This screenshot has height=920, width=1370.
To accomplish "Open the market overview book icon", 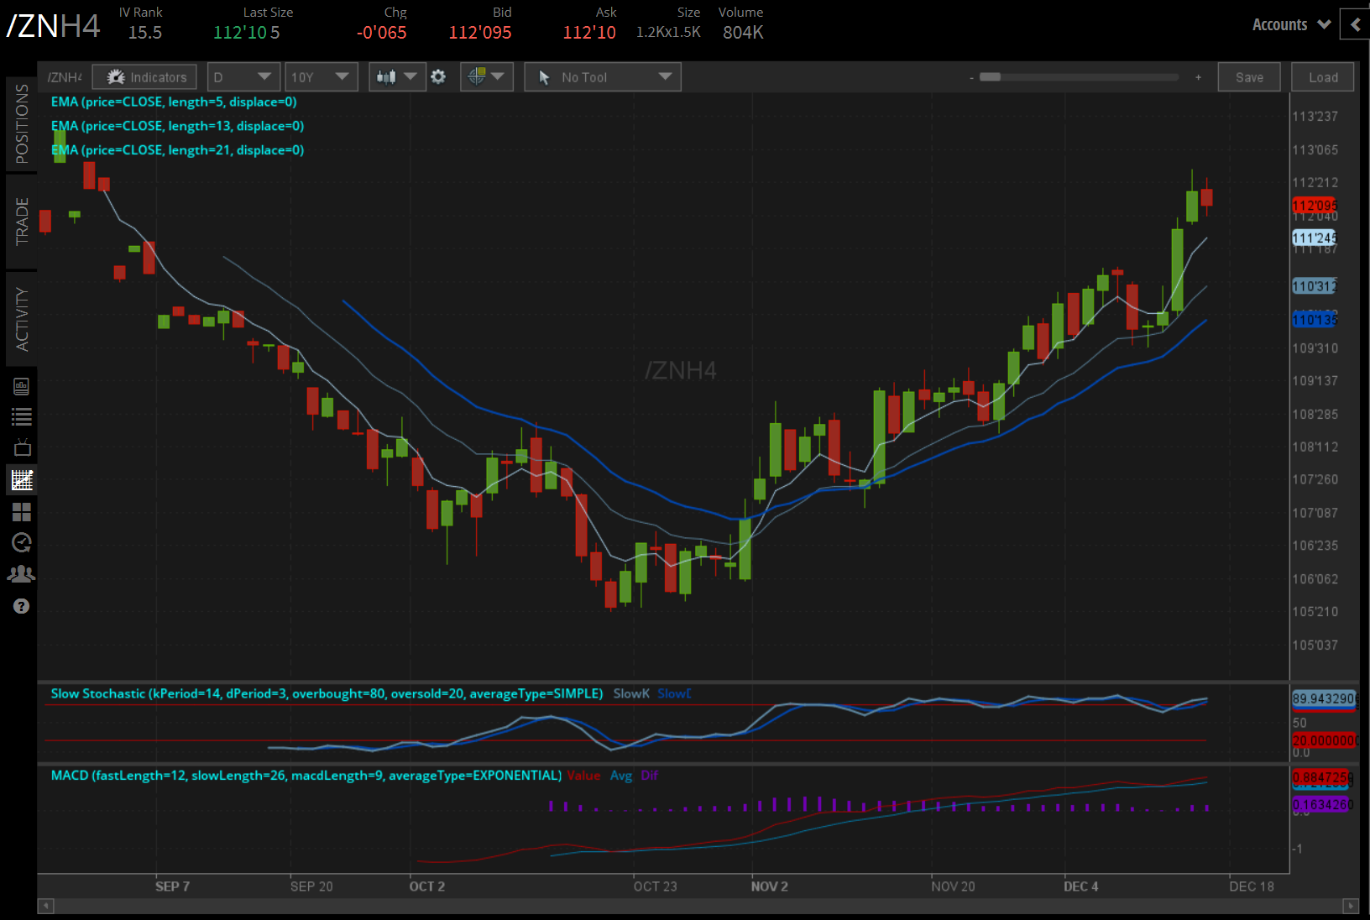I will (22, 386).
